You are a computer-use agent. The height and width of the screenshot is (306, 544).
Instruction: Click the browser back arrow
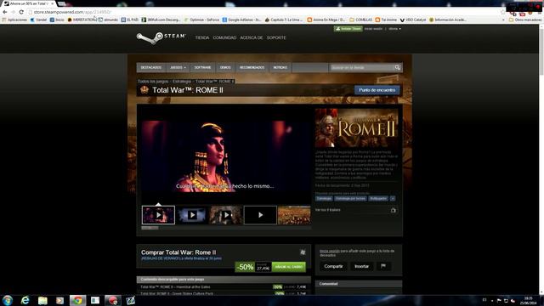click(x=5, y=12)
